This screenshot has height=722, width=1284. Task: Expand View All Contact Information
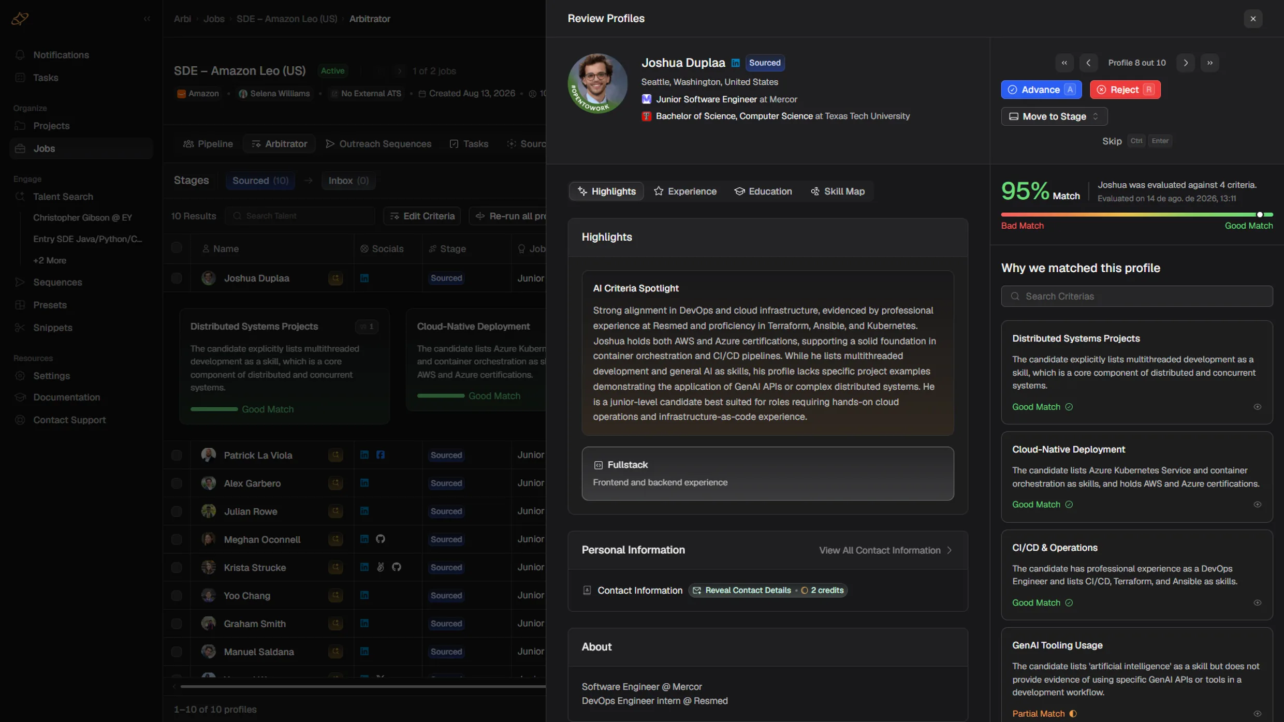coord(885,550)
